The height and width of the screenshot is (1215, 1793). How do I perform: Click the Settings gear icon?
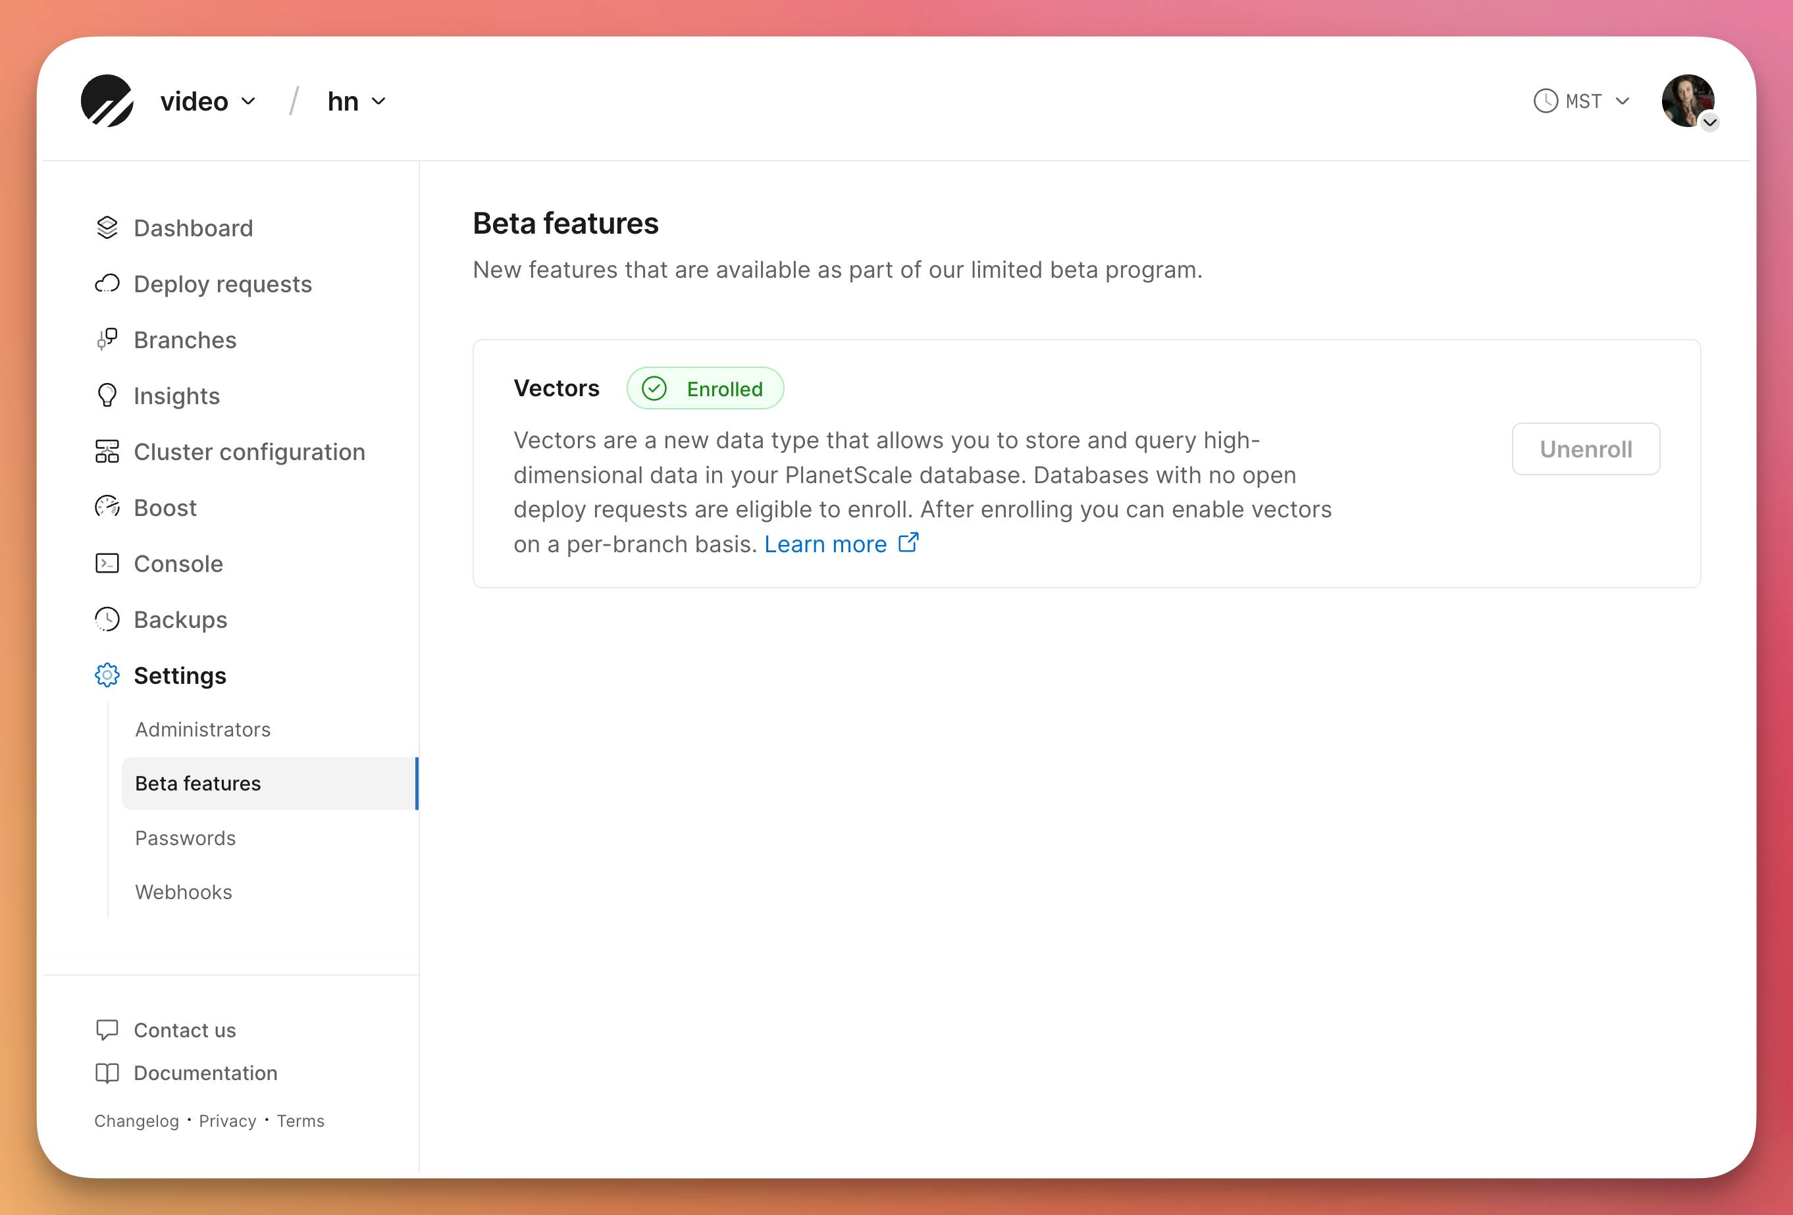106,675
